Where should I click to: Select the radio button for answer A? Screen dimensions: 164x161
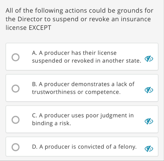[16, 57]
